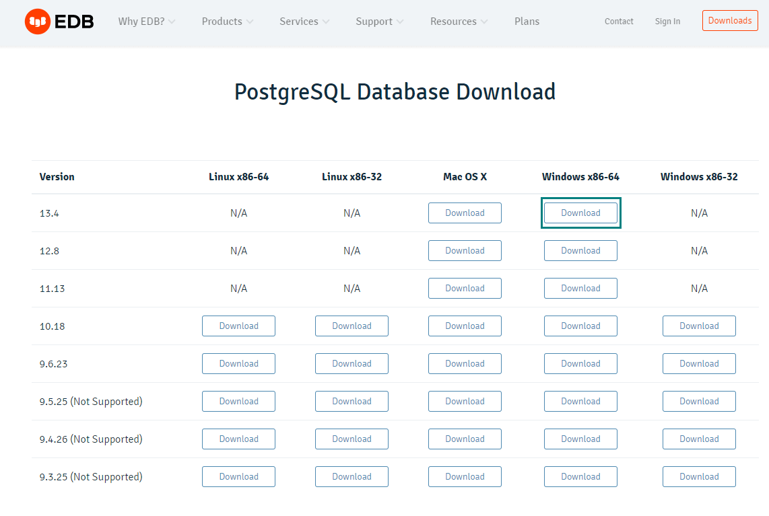Click N/A for 12.8 Linux x86-32
The height and width of the screenshot is (516, 769).
352,251
